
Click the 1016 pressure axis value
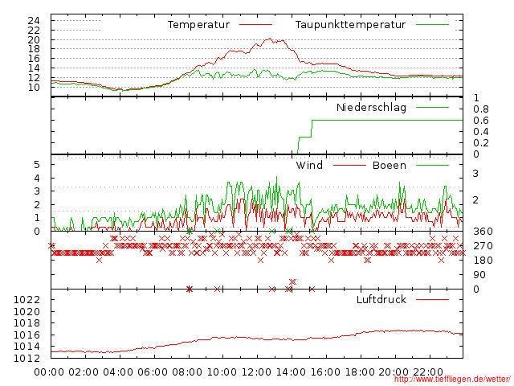point(27,335)
